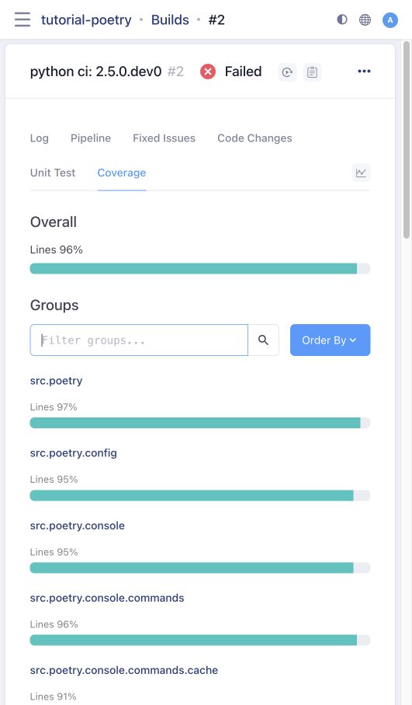Viewport: 412px width, 705px height.
Task: Focus the Filter groups input field
Action: pos(139,340)
